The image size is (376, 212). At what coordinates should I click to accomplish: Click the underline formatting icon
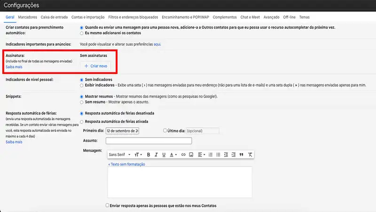tap(164, 155)
